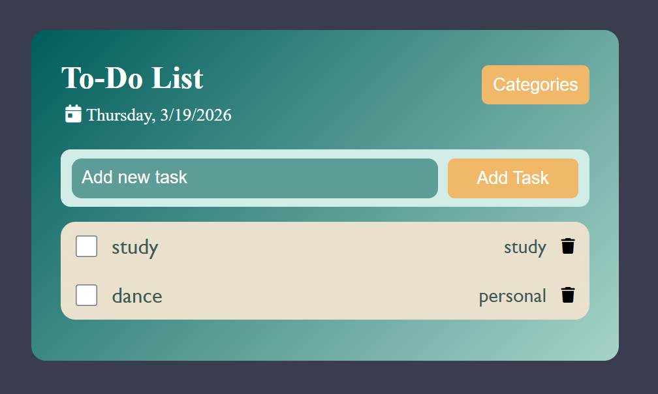658x394 pixels.
Task: Click the Thursday, 3/19/2026 date text
Action: tap(159, 115)
